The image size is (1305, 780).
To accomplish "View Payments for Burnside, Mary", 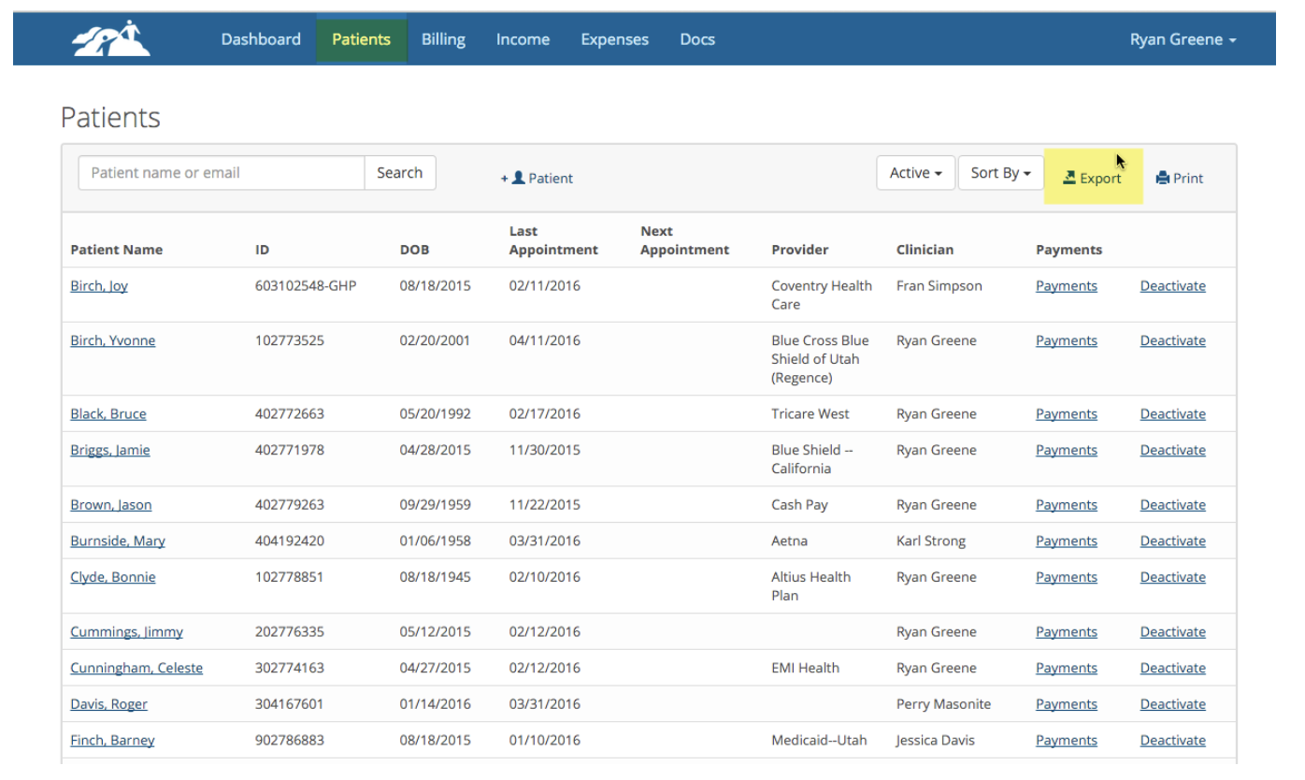I will (x=1066, y=541).
